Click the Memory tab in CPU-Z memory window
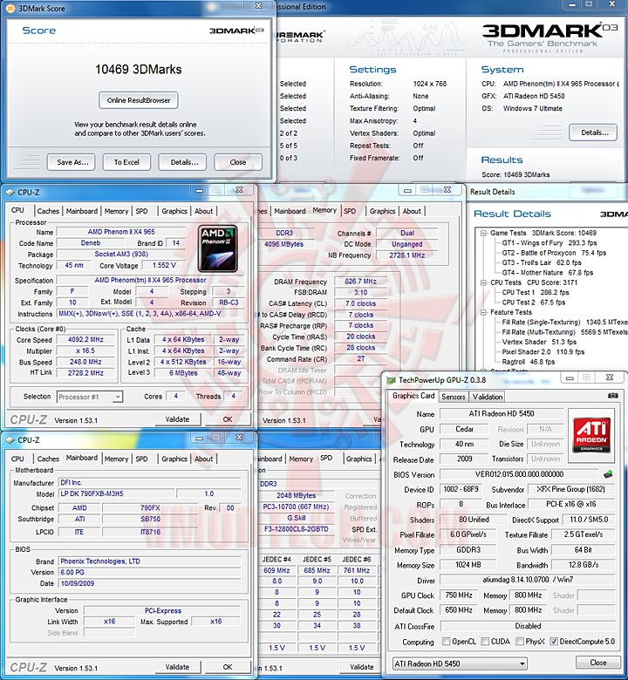628x680 pixels. tap(324, 210)
